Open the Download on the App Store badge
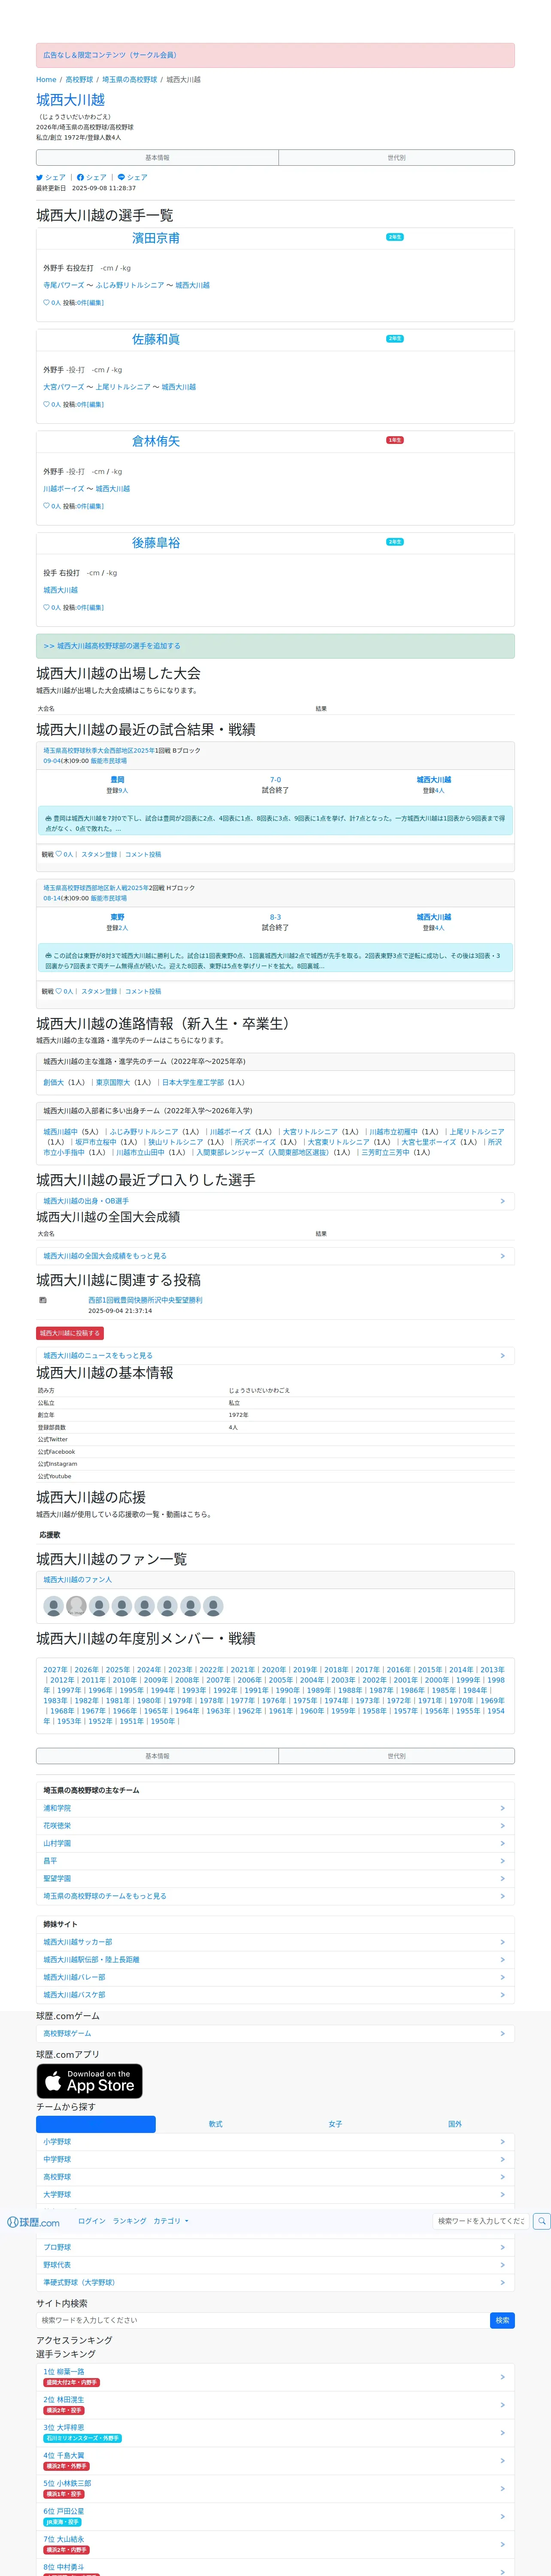551x2576 pixels. point(89,2081)
